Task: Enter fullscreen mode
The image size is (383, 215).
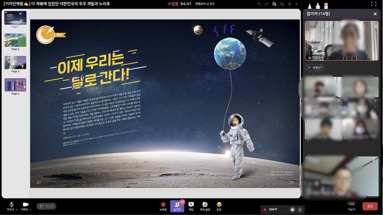Action: (373, 4)
